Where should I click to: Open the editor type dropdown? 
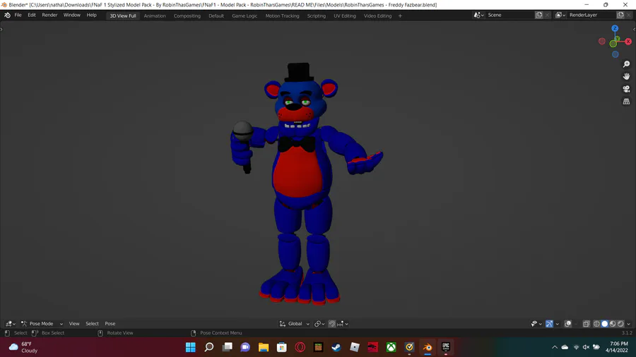point(10,324)
